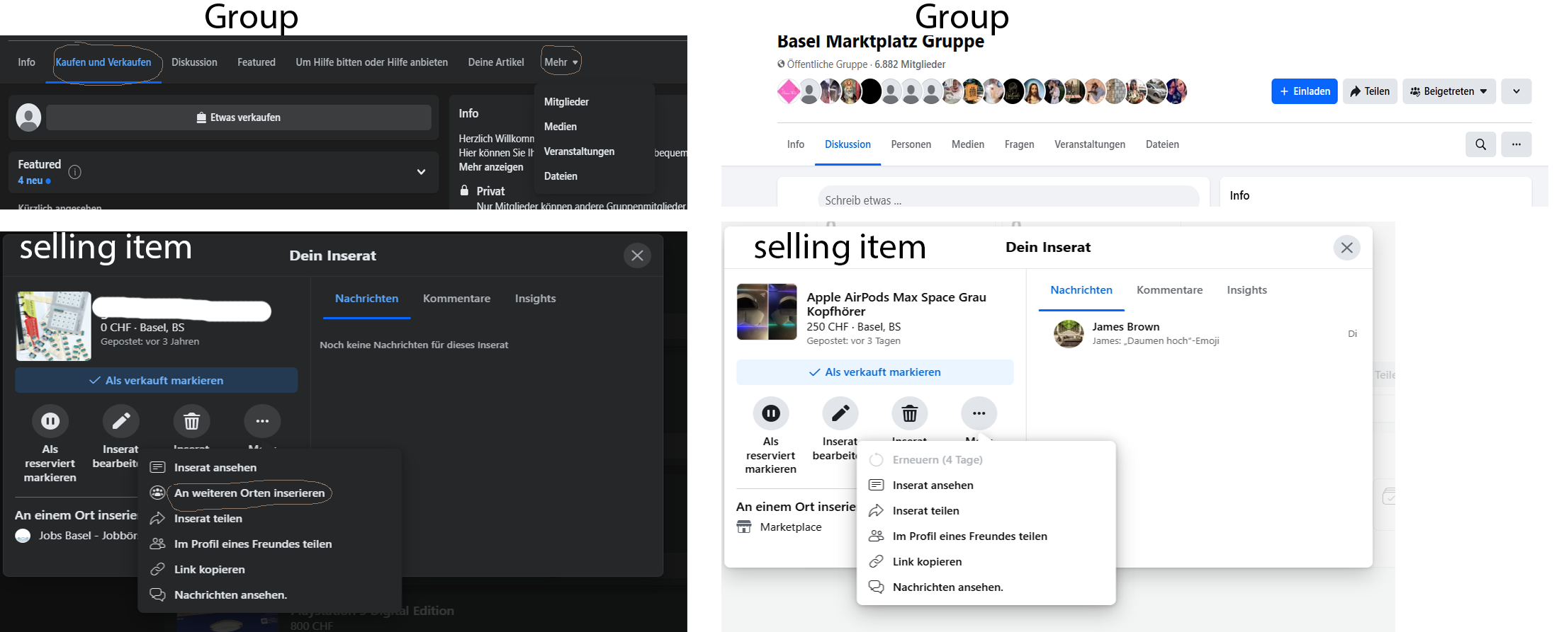Viewport: 1554px width, 632px height.
Task: Click trash delete icon in light dialog
Action: pyautogui.click(x=910, y=413)
